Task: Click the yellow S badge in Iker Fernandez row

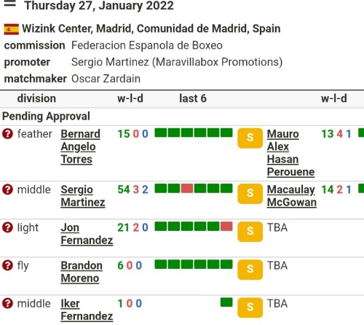Action: tap(250, 308)
